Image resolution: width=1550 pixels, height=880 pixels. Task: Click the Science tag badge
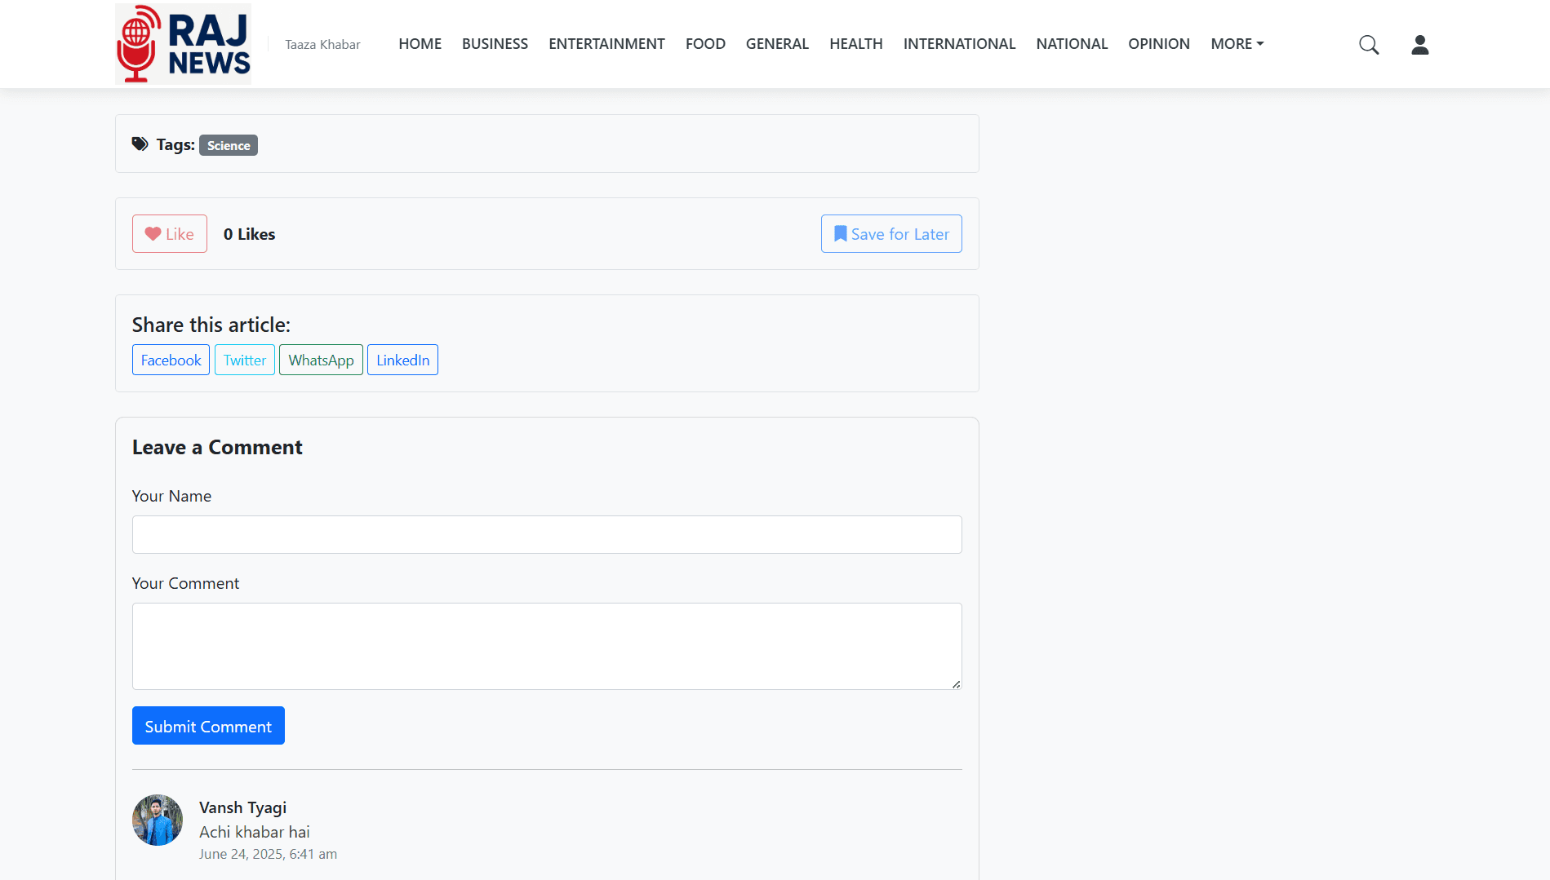click(229, 145)
